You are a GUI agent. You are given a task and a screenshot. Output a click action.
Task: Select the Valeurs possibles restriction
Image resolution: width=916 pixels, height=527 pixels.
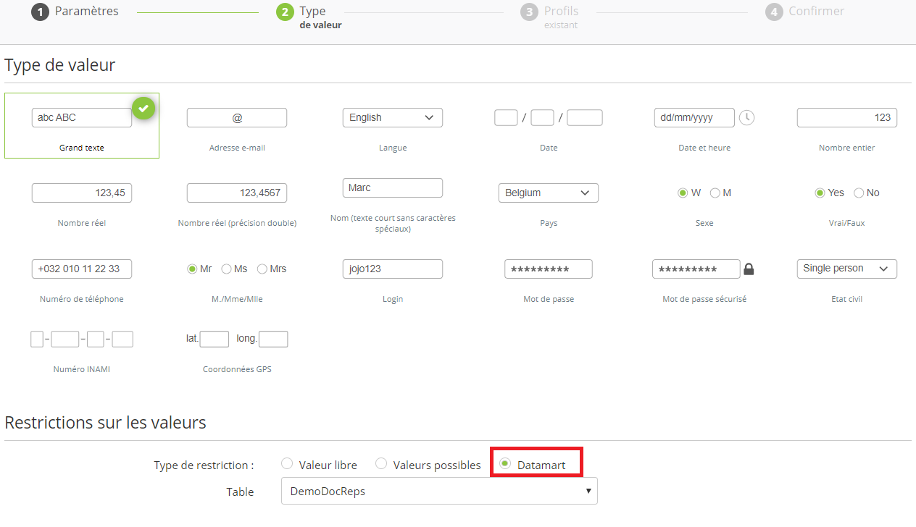click(381, 464)
